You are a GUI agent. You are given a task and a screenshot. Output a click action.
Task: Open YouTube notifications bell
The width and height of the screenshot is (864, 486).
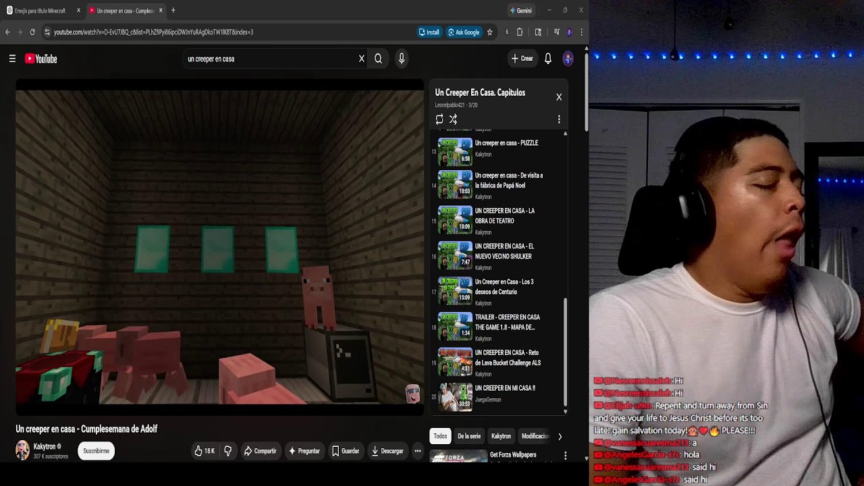coord(548,59)
